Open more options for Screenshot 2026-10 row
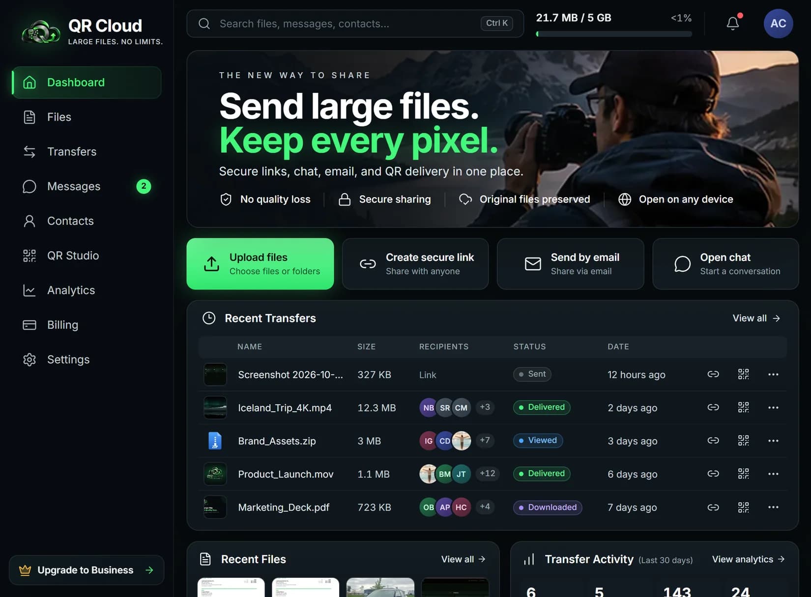The image size is (811, 597). pos(773,374)
